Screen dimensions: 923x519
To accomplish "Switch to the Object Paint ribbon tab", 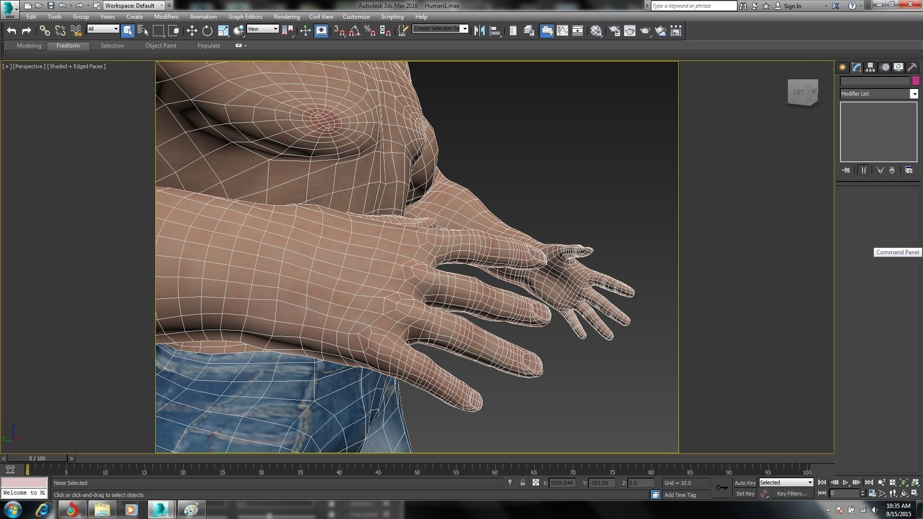I will 161,46.
